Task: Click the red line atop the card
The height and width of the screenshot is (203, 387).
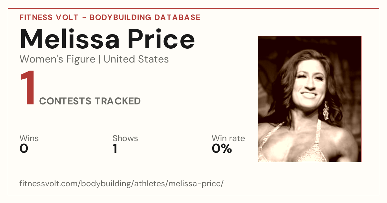Action: (193, 8)
